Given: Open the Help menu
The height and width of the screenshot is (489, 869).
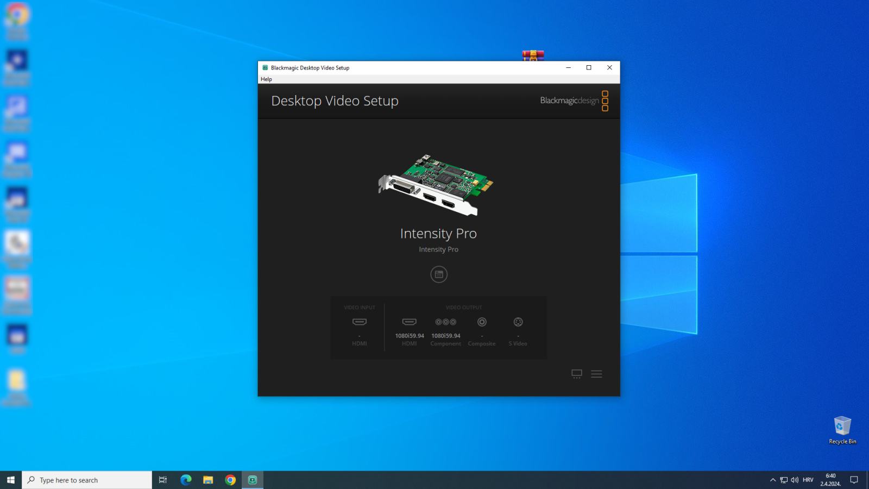Looking at the screenshot, I should 266,79.
